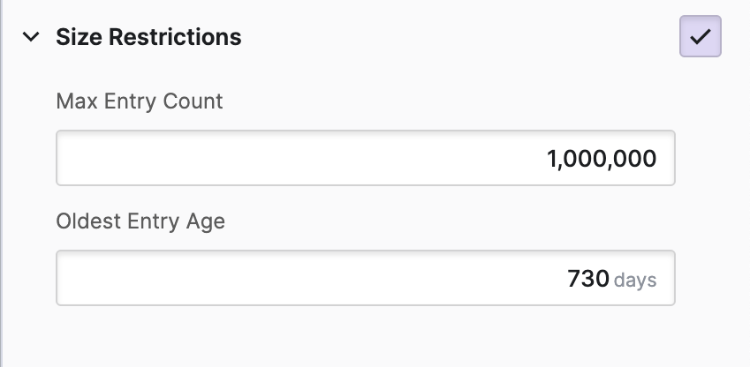Image resolution: width=750 pixels, height=367 pixels.
Task: Place cursor on the 730 value
Action: pos(588,280)
